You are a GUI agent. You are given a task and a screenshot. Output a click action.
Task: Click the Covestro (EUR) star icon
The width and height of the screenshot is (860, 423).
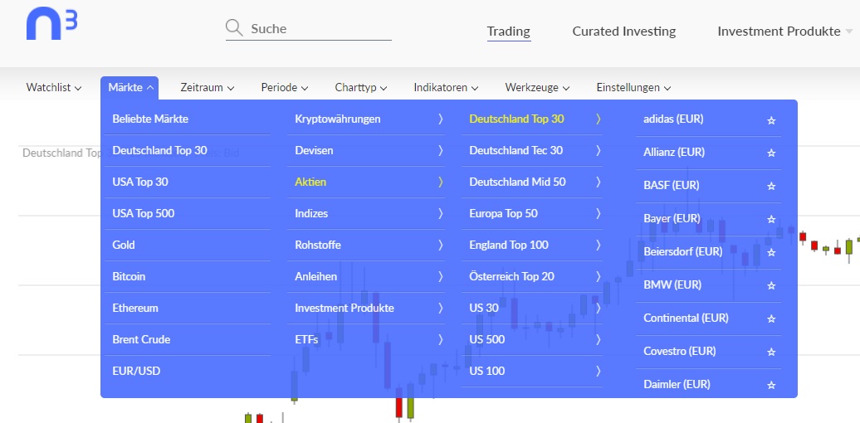pos(771,352)
